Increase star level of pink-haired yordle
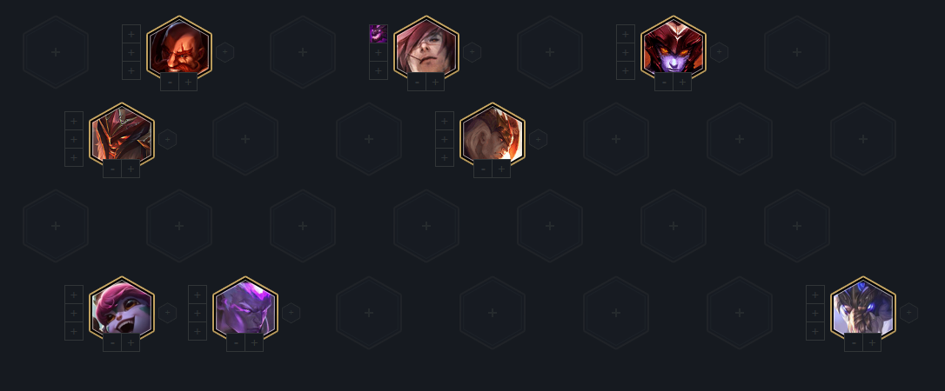This screenshot has height=391, width=945. click(131, 343)
